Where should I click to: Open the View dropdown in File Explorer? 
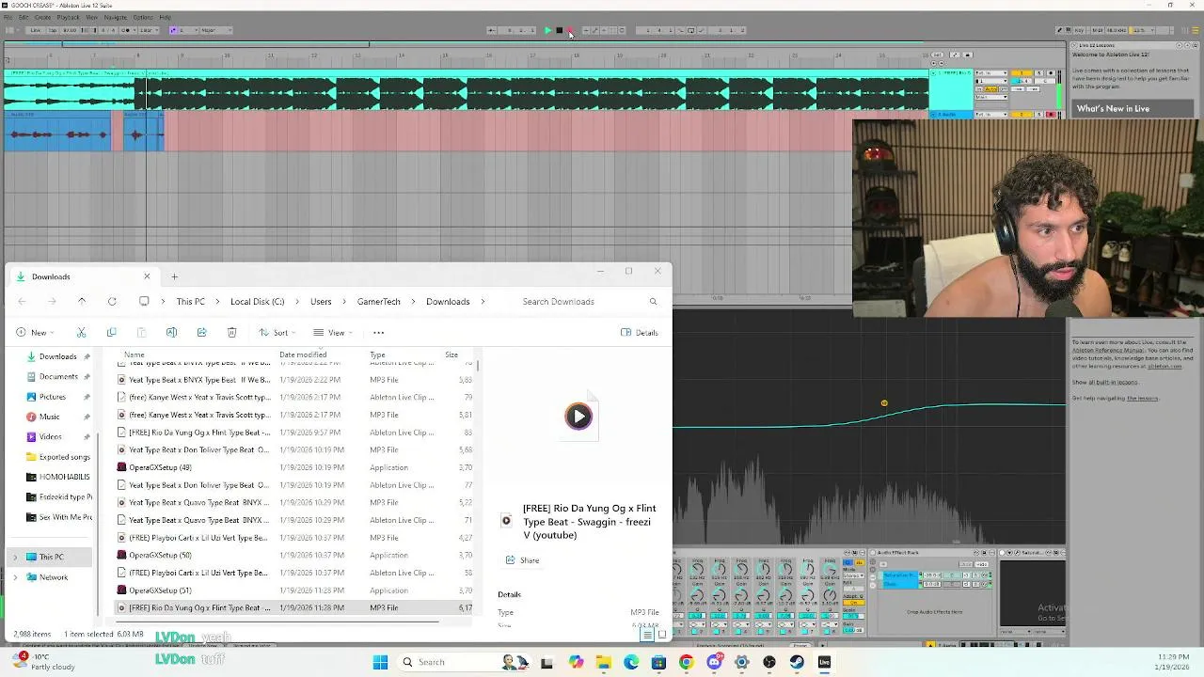click(332, 332)
